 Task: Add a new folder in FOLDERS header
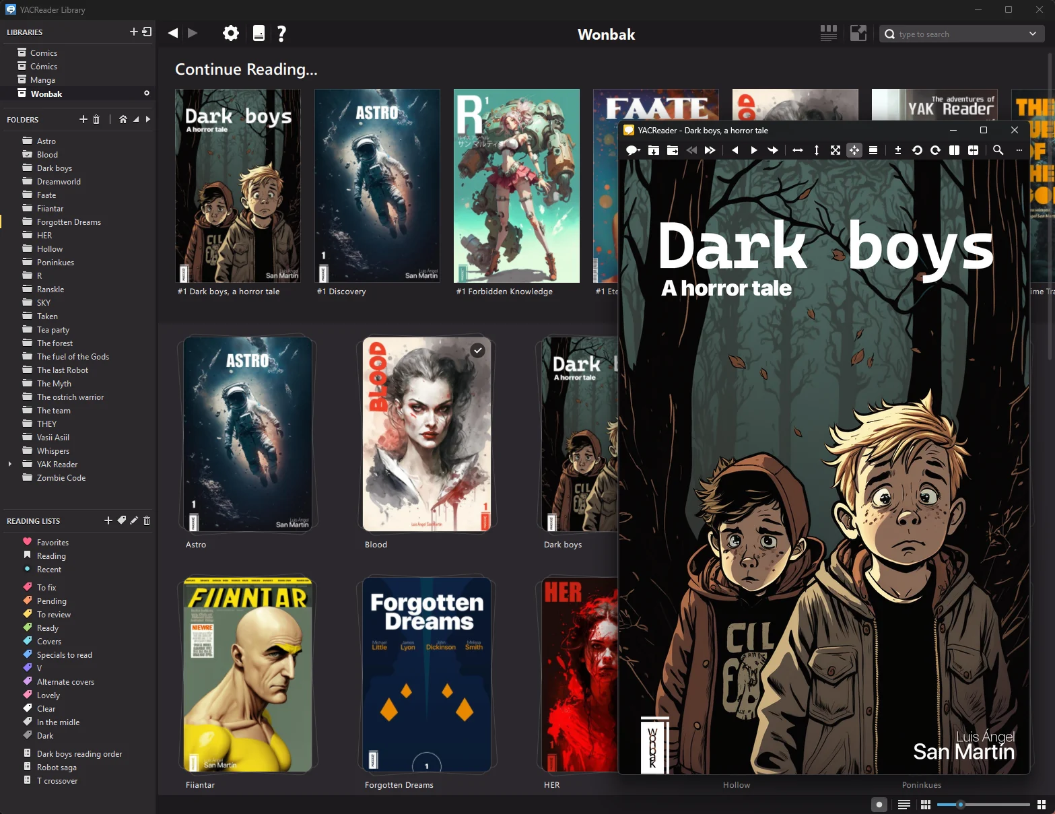[x=83, y=119]
